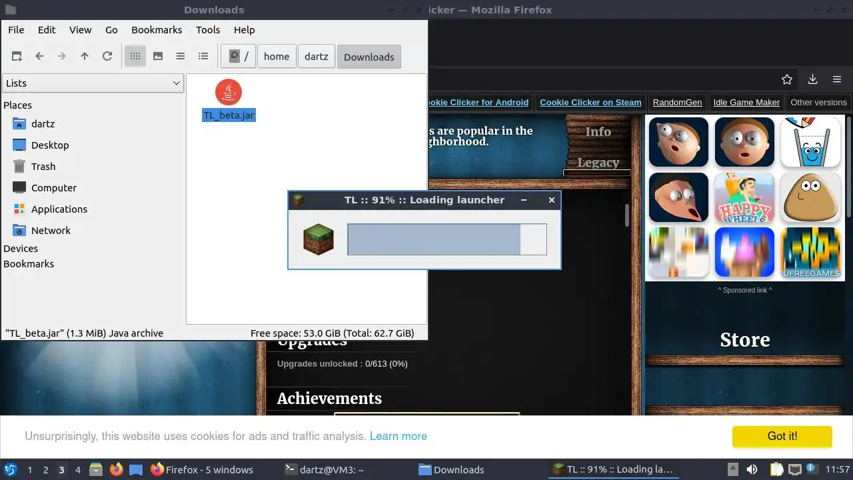Navigate to 'home' in path bar

[277, 57]
